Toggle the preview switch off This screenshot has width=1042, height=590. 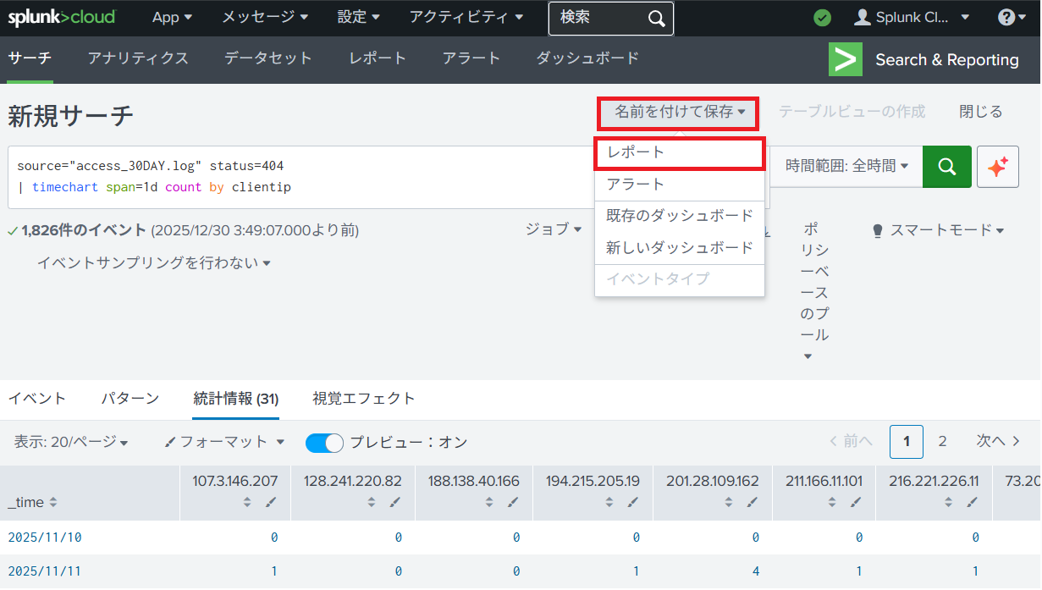point(324,442)
